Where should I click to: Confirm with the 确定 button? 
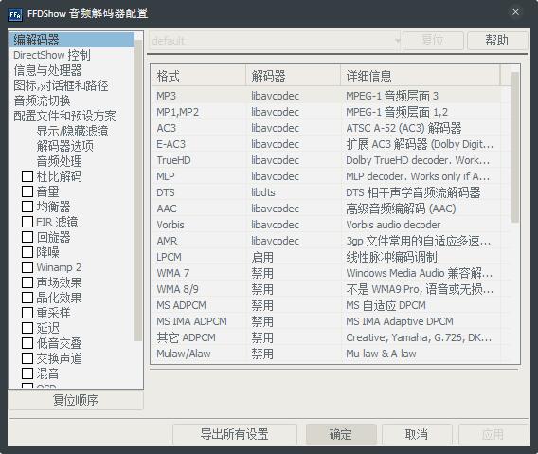click(x=341, y=434)
